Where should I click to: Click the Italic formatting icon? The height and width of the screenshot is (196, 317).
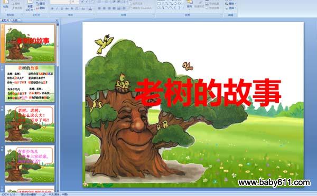(57, 8)
